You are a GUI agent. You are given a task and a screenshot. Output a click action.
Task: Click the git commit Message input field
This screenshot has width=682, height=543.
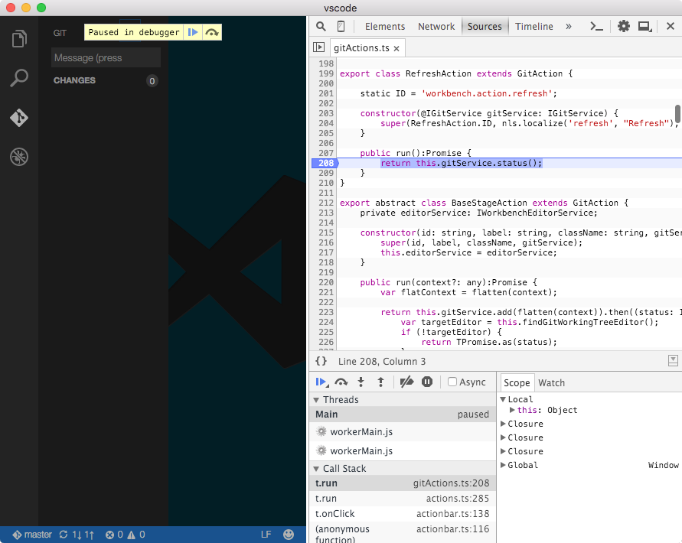[x=106, y=58]
